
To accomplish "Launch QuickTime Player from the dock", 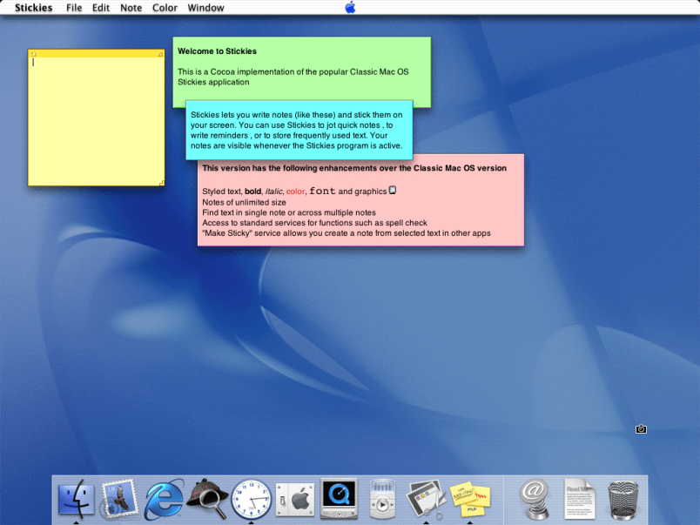I will click(339, 500).
